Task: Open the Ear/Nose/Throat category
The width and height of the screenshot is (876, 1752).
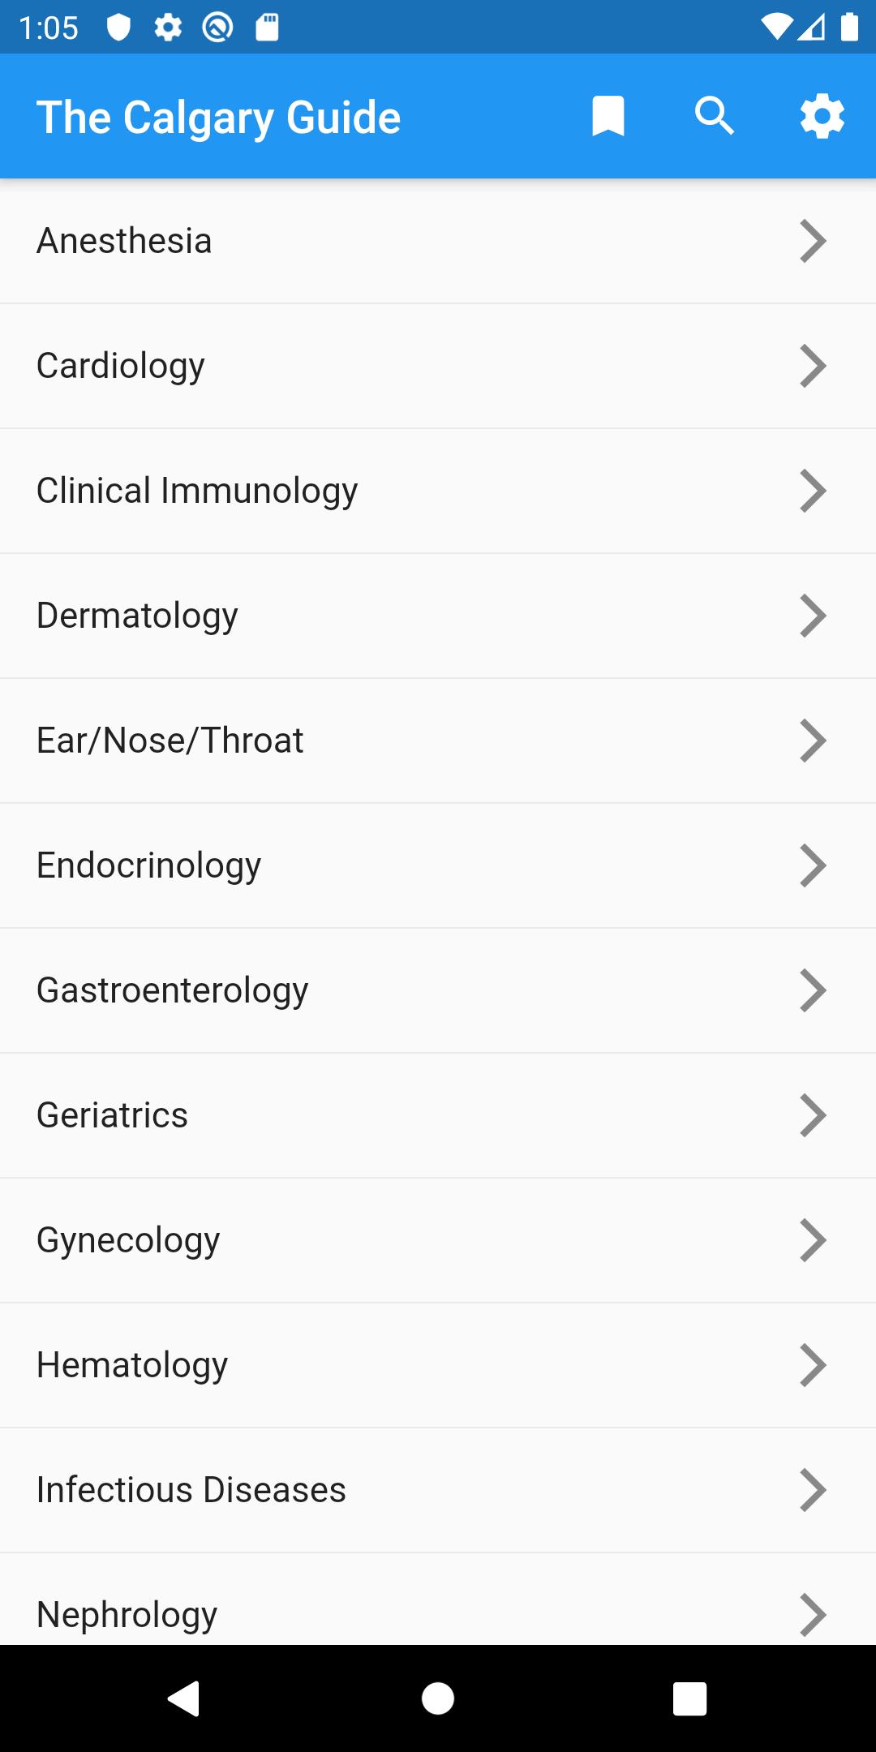Action: click(438, 741)
